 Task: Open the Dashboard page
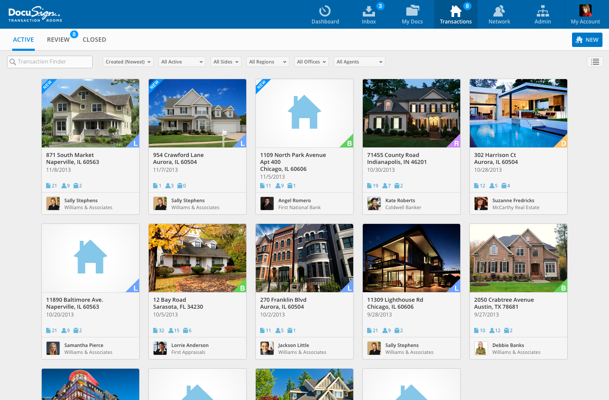325,14
